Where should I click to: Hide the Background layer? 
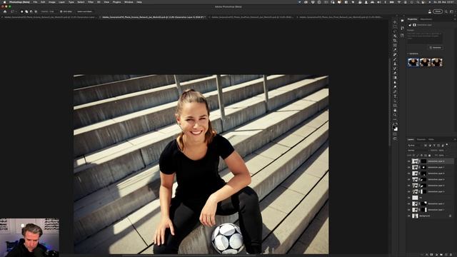tap(409, 216)
